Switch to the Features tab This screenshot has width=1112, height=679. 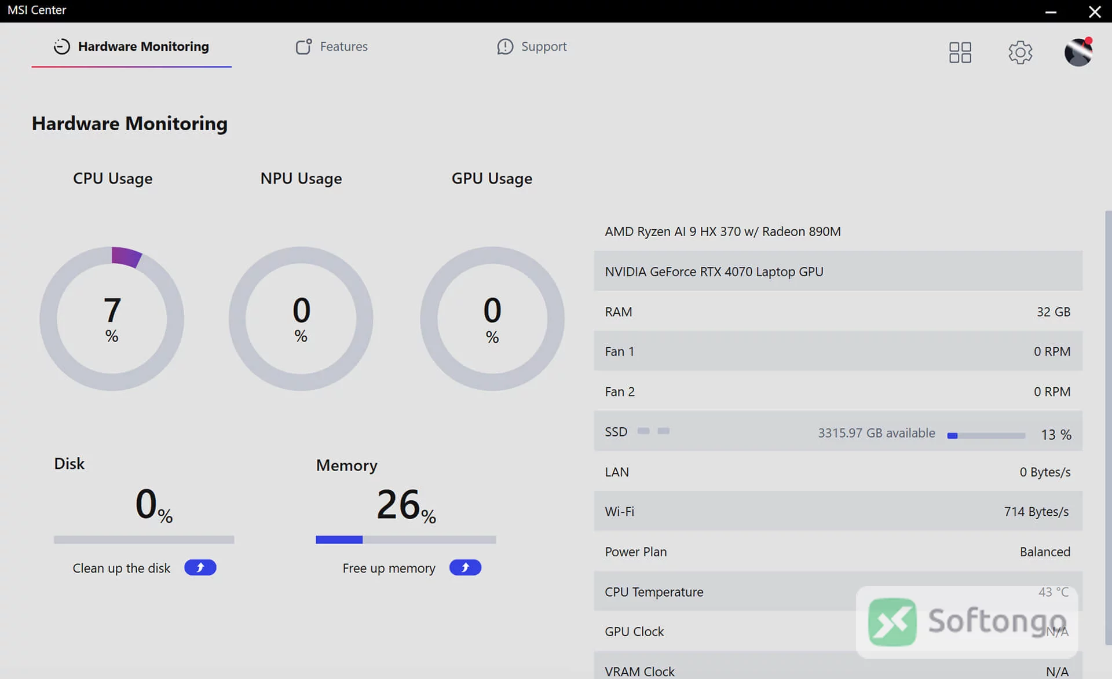[x=332, y=47]
